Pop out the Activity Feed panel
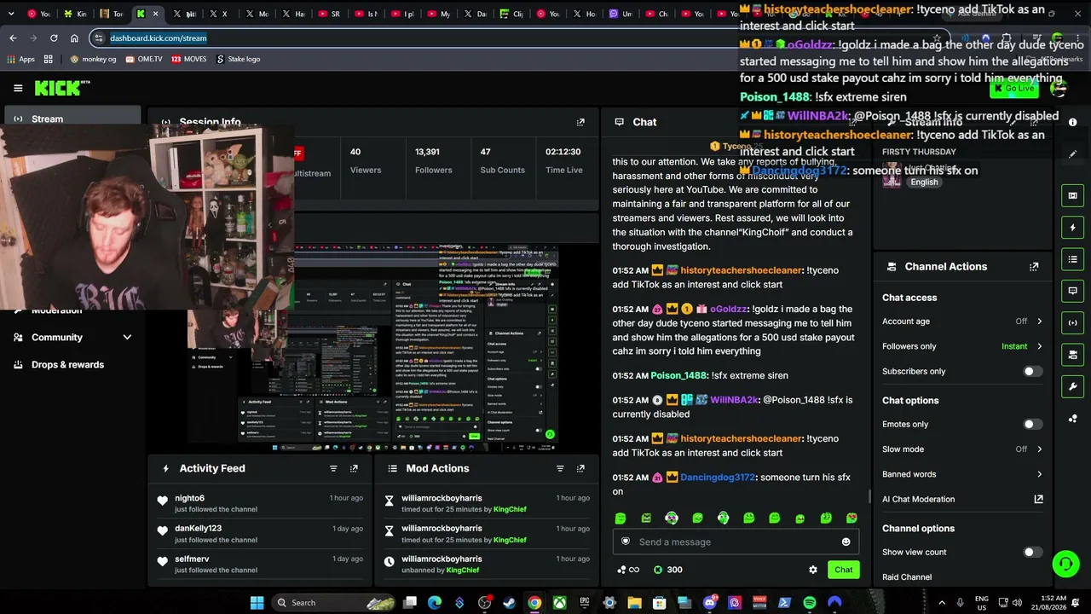The height and width of the screenshot is (614, 1091). coord(354,468)
